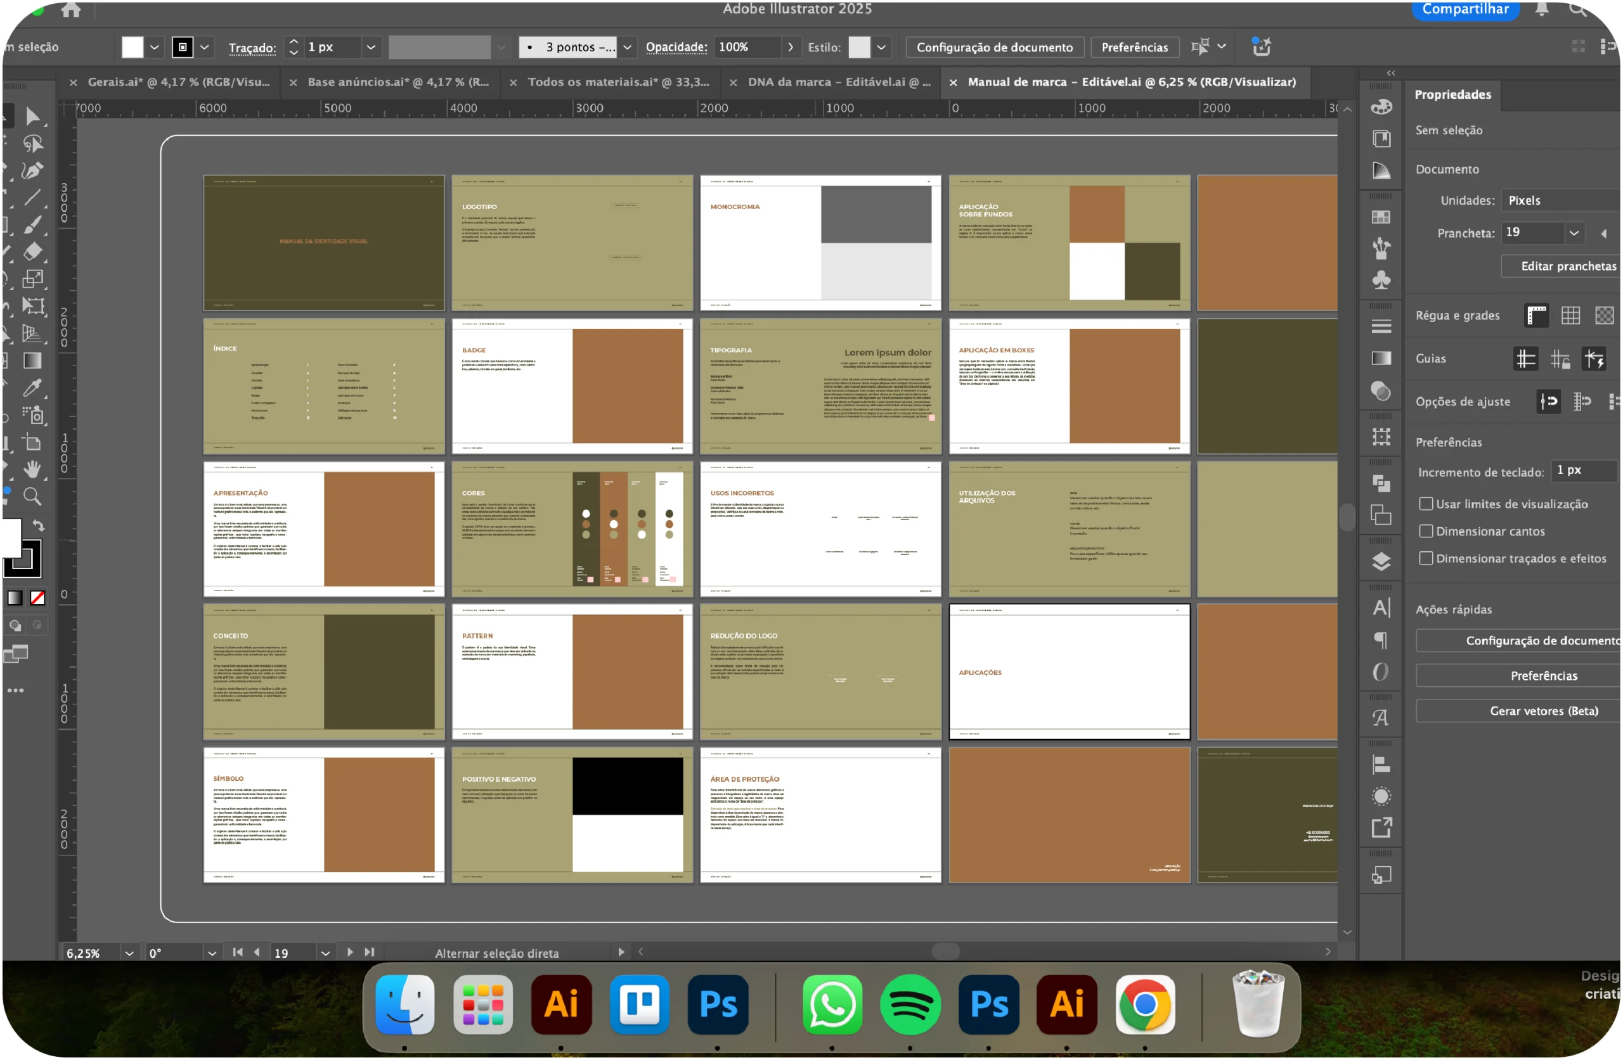Viewport: 1623px width, 1060px height.
Task: Select the Eraser tool
Action: 32,252
